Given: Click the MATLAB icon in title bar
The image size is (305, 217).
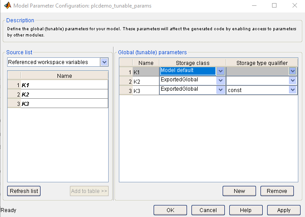Looking at the screenshot, I should (x=7, y=6).
